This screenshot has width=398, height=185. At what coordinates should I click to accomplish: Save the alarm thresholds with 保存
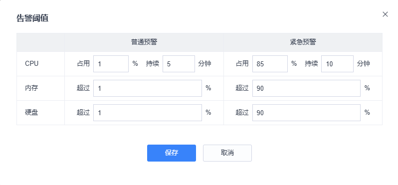(172, 153)
